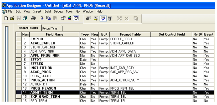
Task: Select the EFFDT field row
Action: (x=115, y=60)
